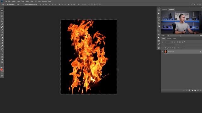
Task: Switch to the Histogram tab
Action: [x=164, y=9]
